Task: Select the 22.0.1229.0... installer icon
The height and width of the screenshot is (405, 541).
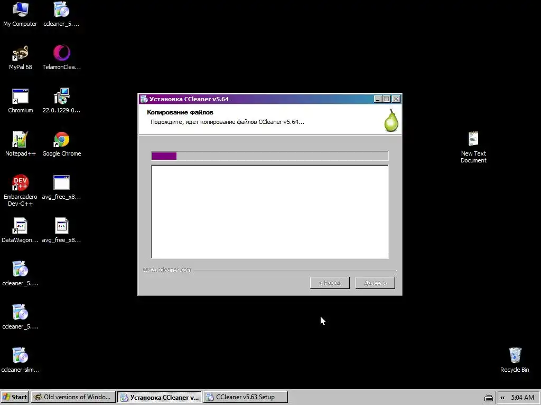Action: point(61,101)
